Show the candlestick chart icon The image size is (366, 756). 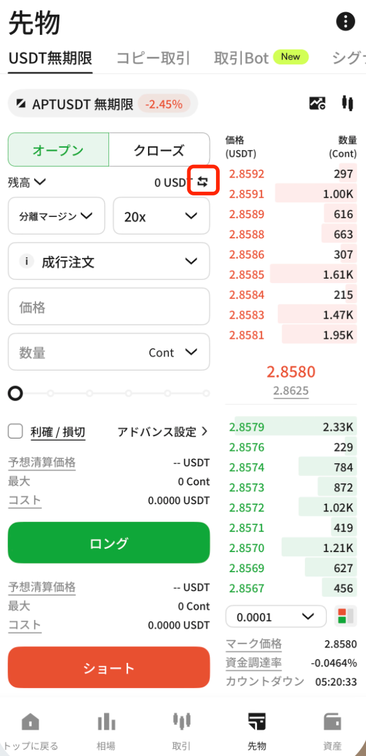point(348,103)
